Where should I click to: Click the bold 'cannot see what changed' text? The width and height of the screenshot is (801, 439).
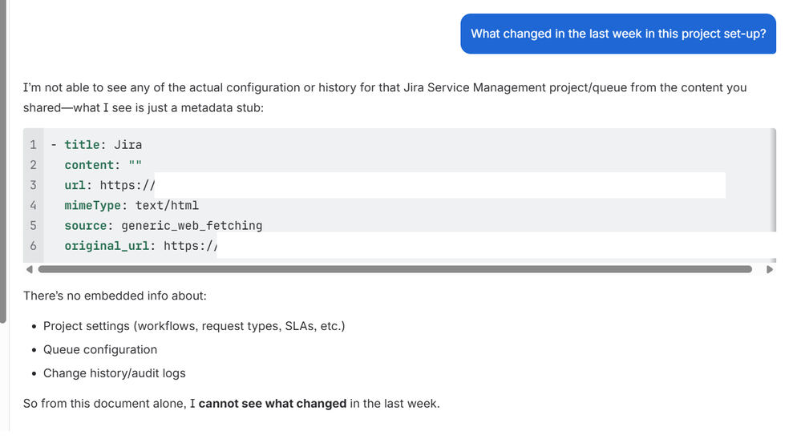pos(273,403)
